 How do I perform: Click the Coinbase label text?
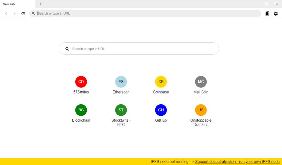(x=161, y=92)
